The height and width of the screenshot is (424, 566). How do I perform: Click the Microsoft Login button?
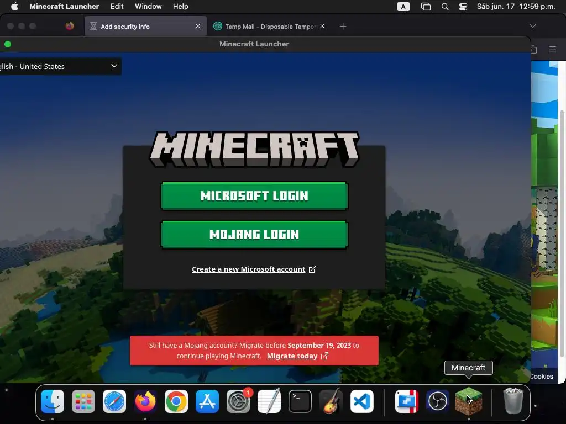(x=254, y=196)
